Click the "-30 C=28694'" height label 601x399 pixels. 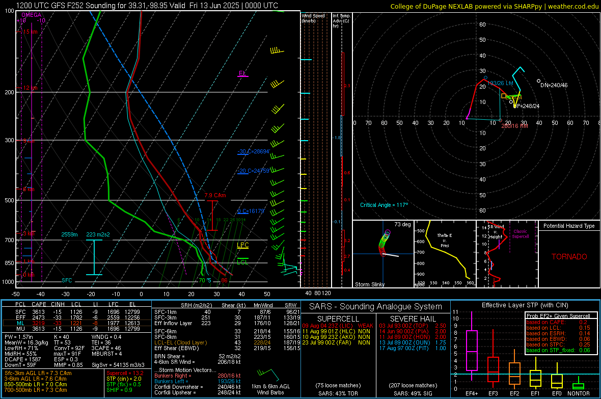(253, 151)
